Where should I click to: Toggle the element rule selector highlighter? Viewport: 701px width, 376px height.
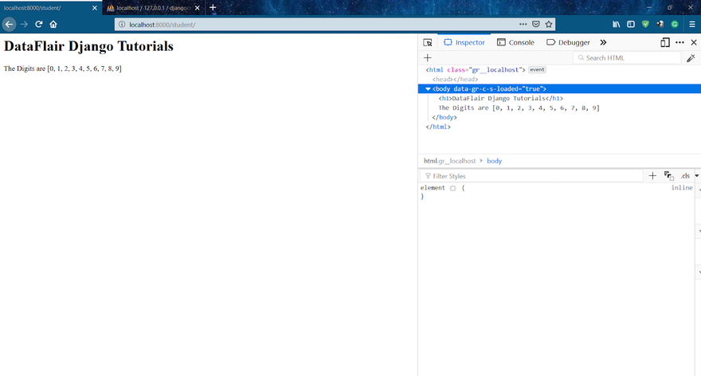pyautogui.click(x=452, y=188)
